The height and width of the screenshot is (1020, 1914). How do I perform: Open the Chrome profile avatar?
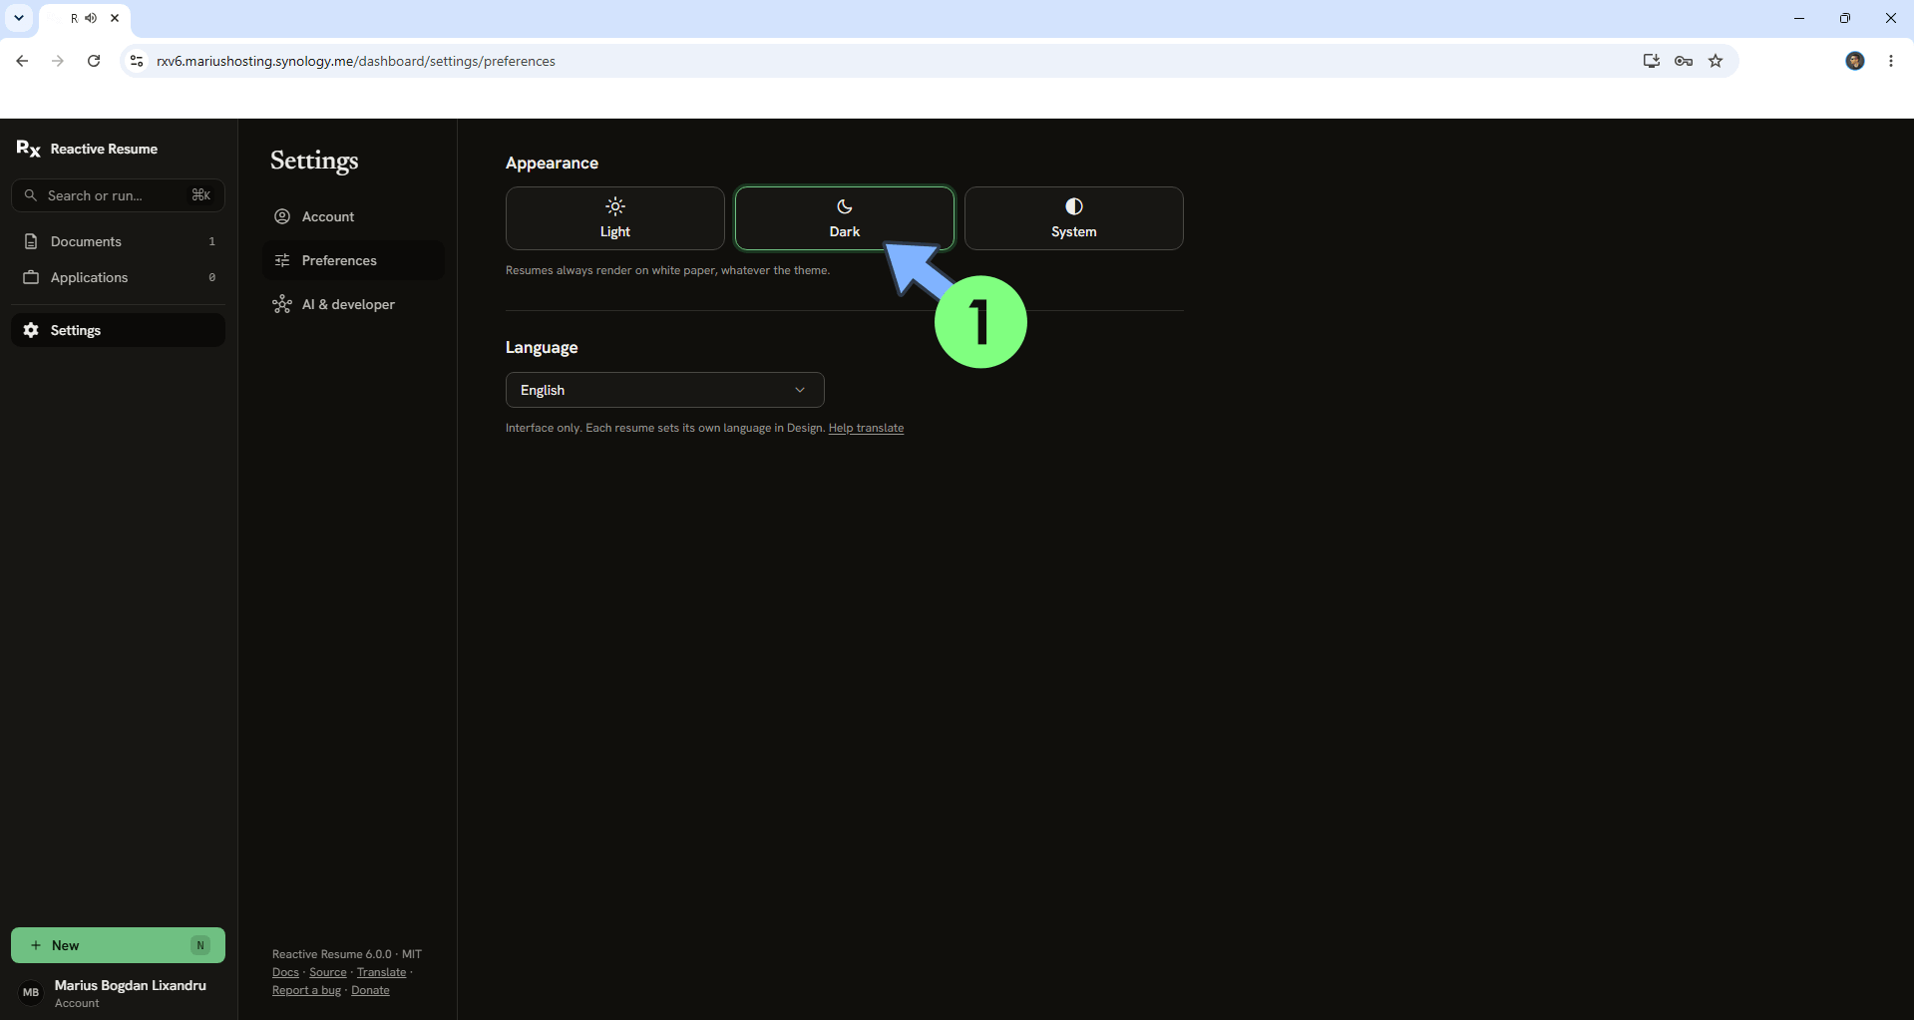coord(1855,61)
